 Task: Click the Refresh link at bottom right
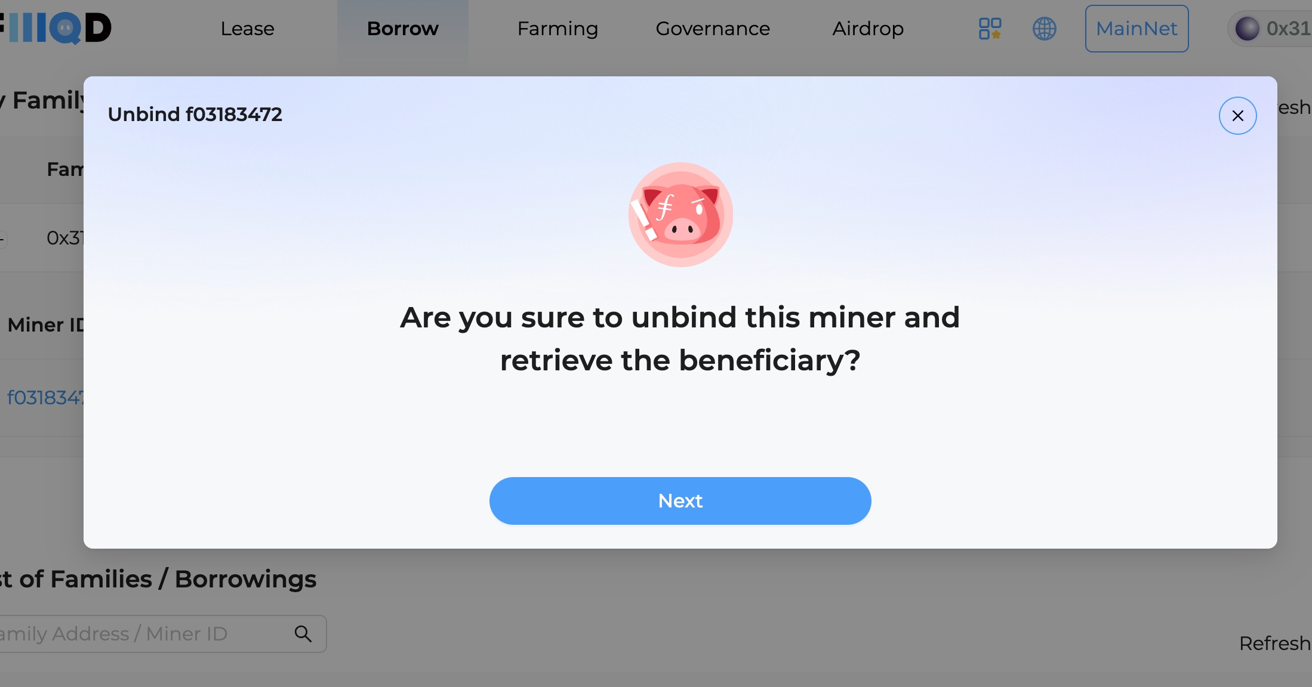tap(1275, 643)
